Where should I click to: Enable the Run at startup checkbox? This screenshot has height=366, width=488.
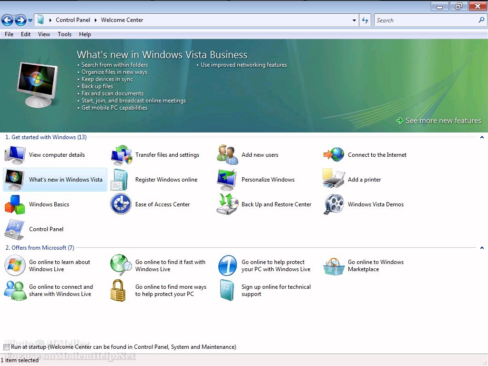7,347
